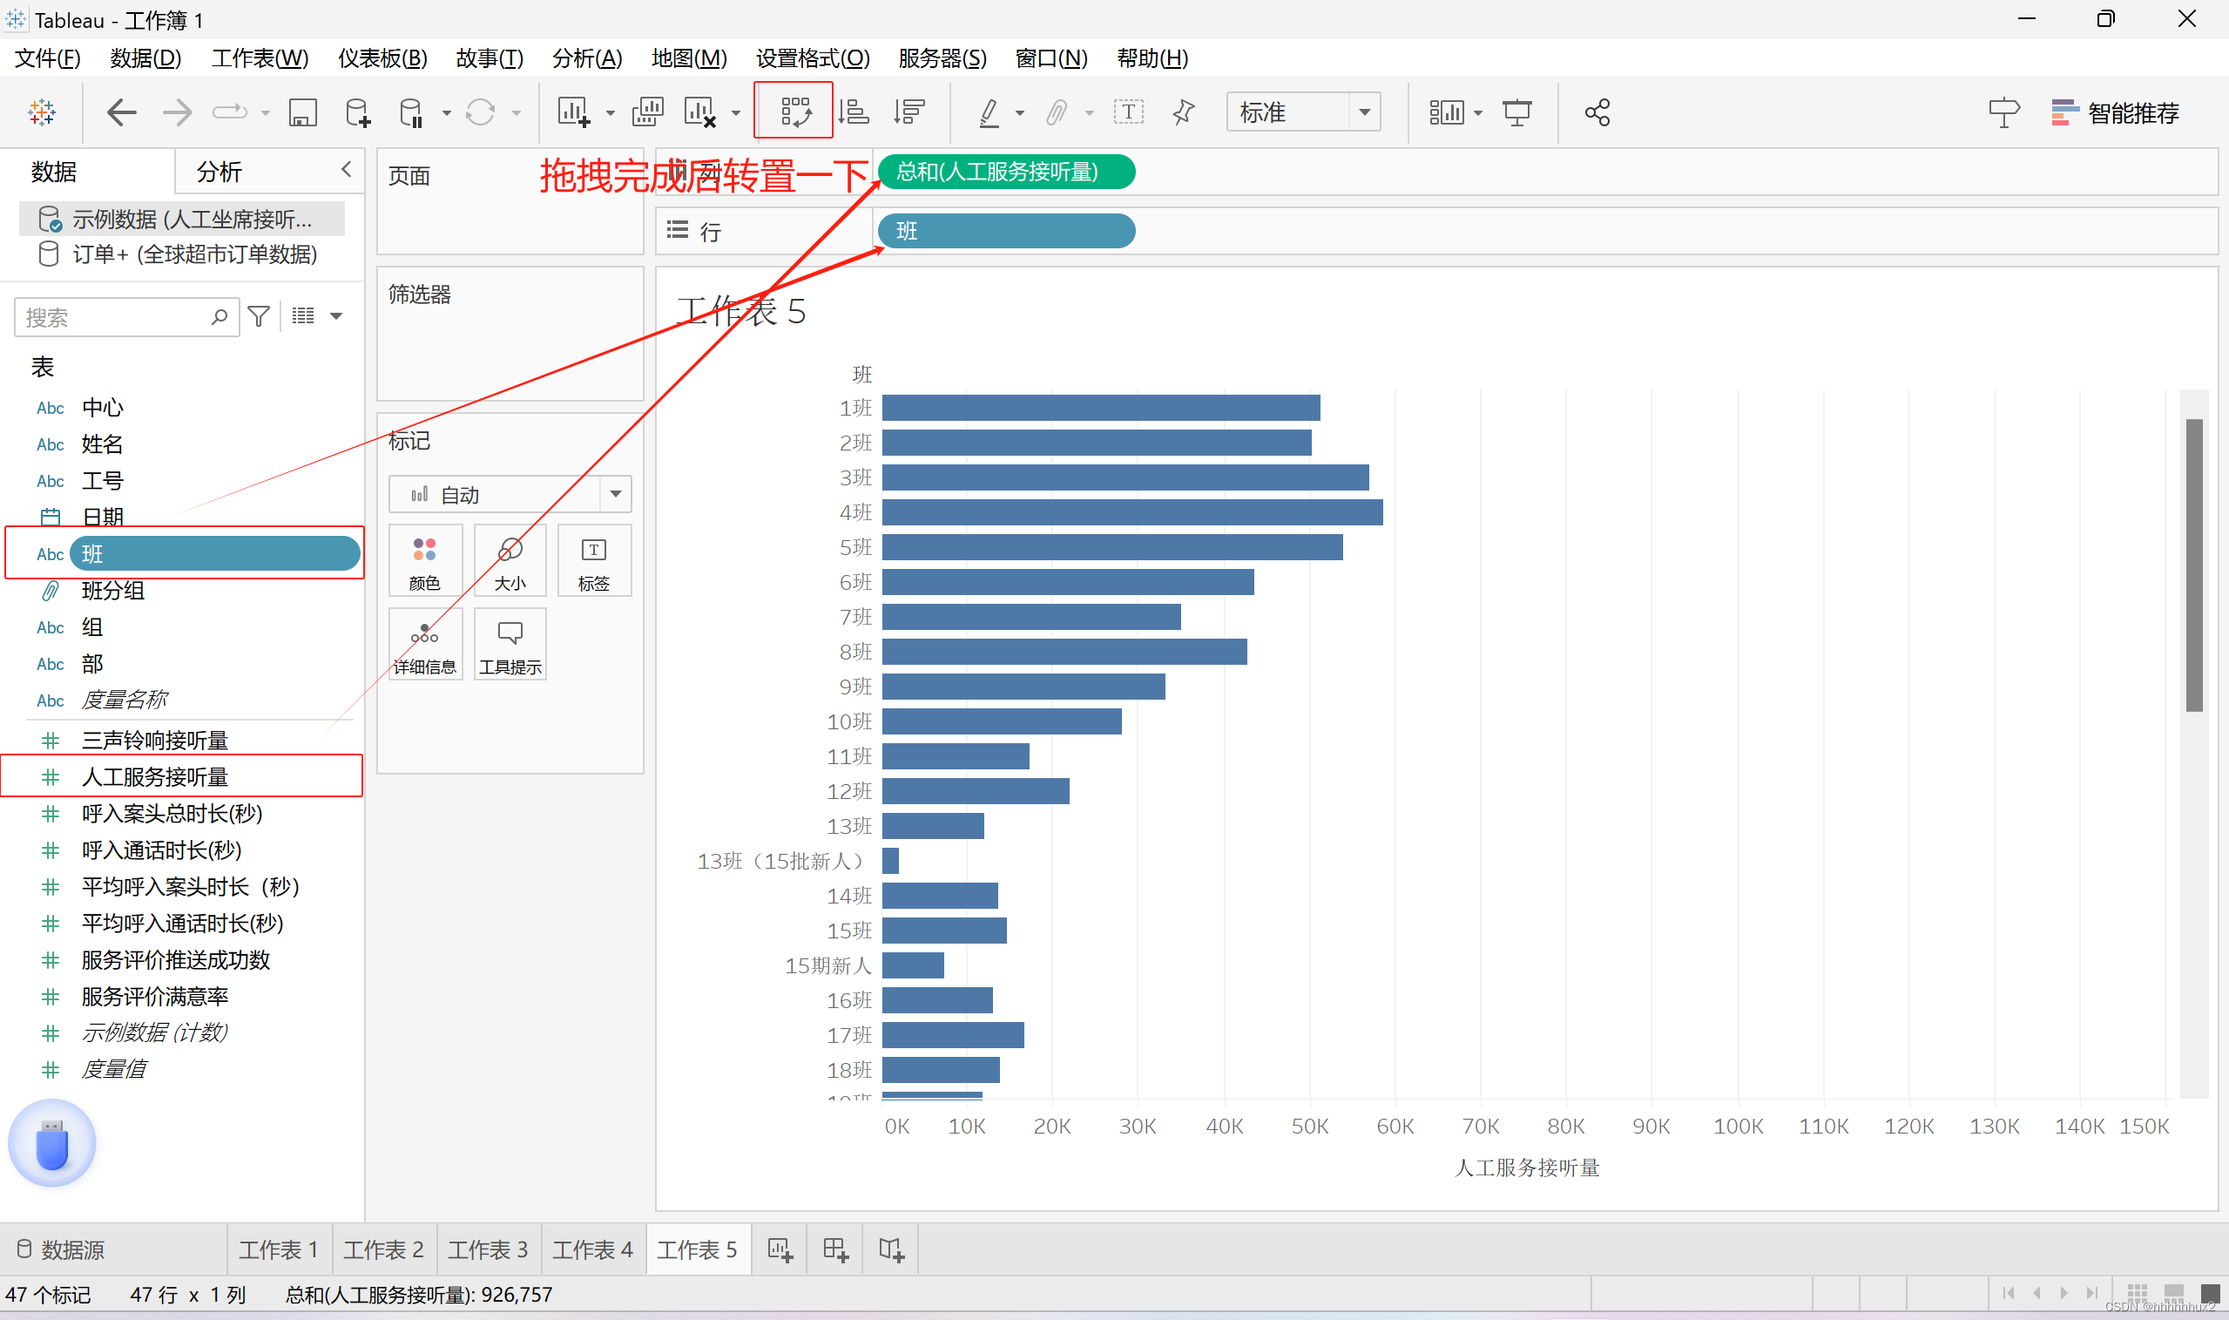The image size is (2229, 1320).
Task: Click the new data source icon
Action: [357, 113]
